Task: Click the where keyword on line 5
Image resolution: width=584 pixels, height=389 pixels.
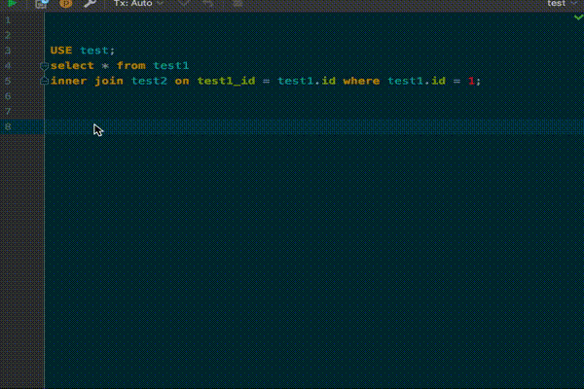Action: coord(361,81)
